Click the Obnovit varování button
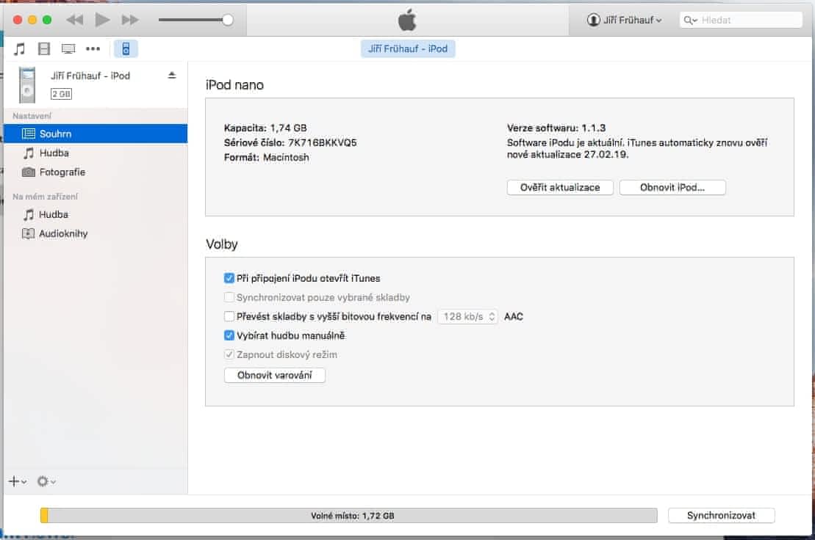Image resolution: width=815 pixels, height=540 pixels. [274, 375]
